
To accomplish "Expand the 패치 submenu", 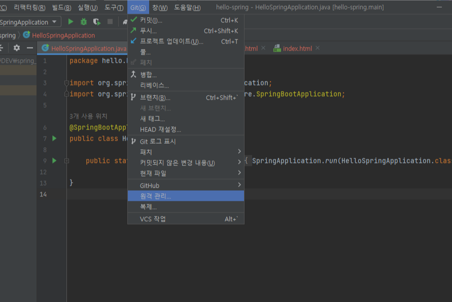I will click(x=186, y=152).
